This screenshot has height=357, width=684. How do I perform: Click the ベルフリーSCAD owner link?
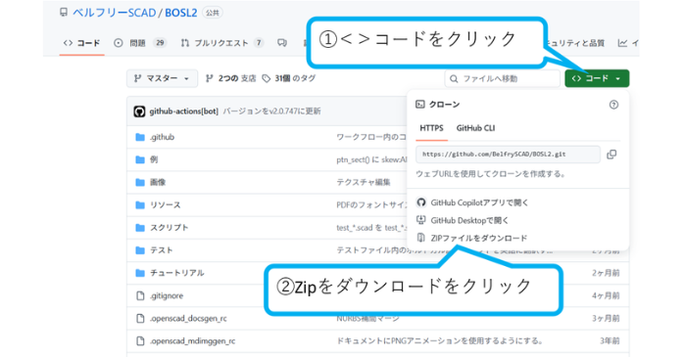pos(115,13)
